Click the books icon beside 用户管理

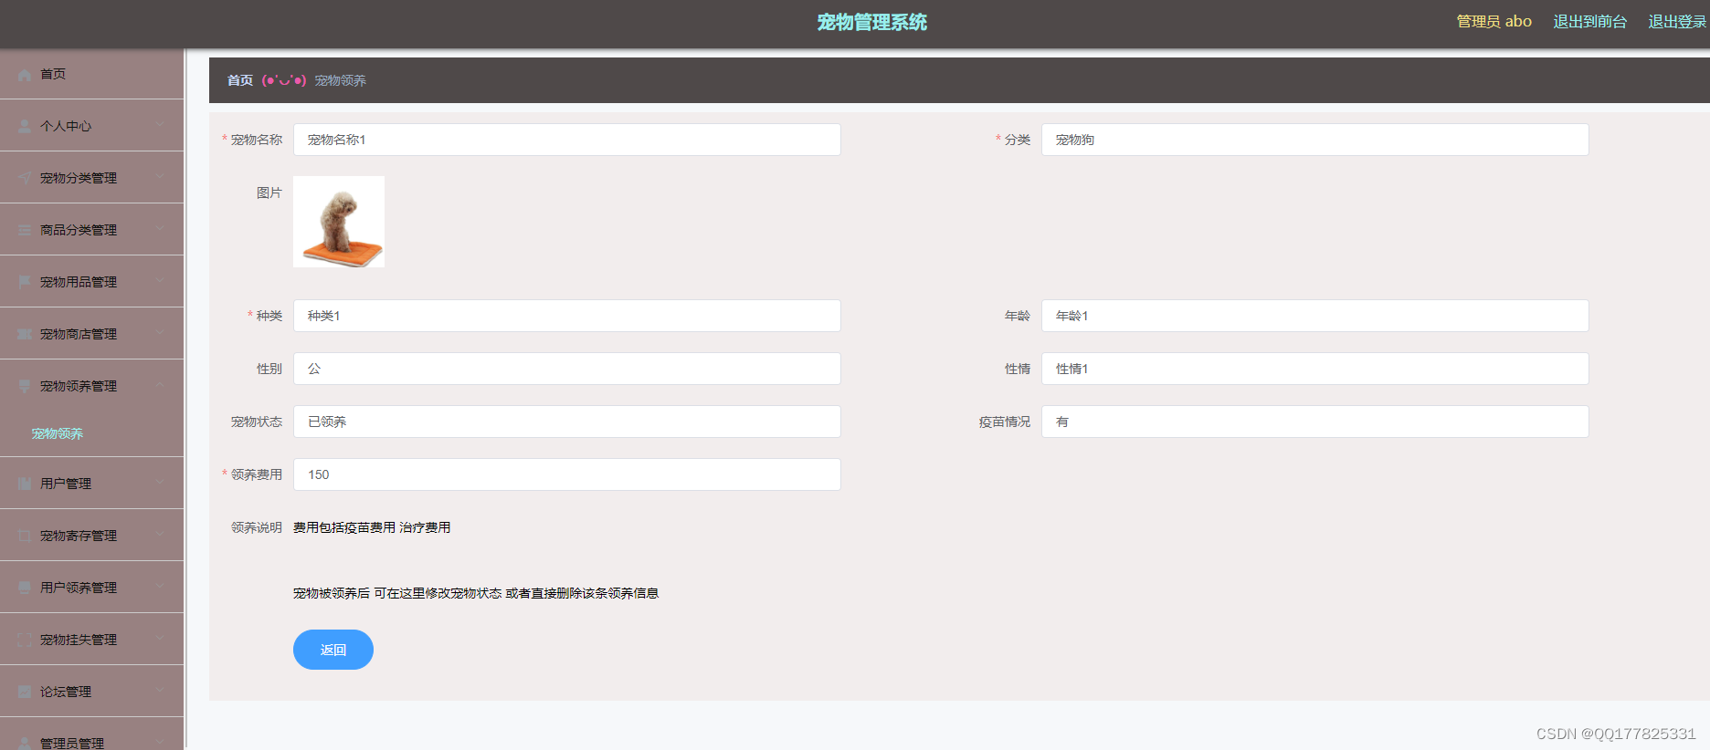[25, 484]
